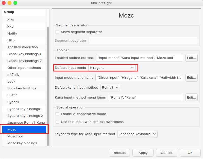Click the Enabled toolbar buttons text field
Viewport: 203px width, 159px height.
[x=139, y=58]
